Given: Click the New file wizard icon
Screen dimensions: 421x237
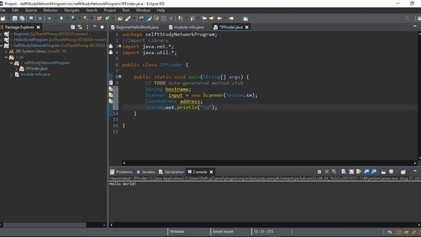Looking at the screenshot, I should click(x=3, y=18).
